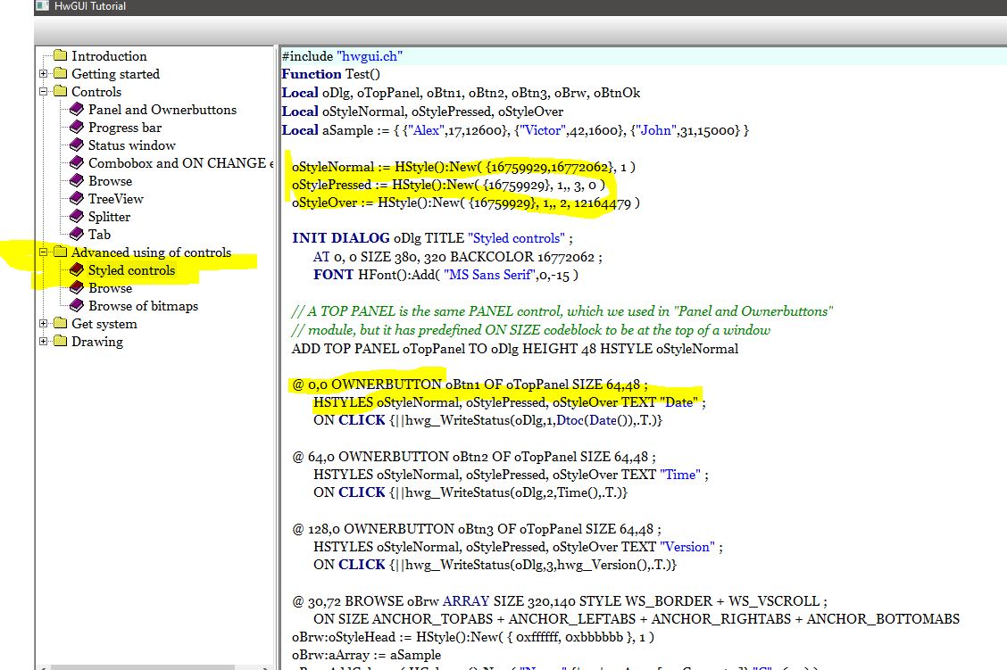Click the book icon beside Panel and Ownerbuttons

click(x=77, y=110)
